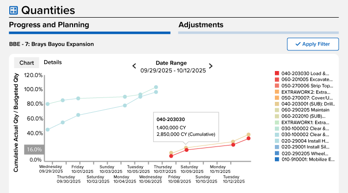Image resolution: width=348 pixels, height=193 pixels.
Task: Click the Tuesday 10/12/2025 axis label
Action: click(x=234, y=179)
